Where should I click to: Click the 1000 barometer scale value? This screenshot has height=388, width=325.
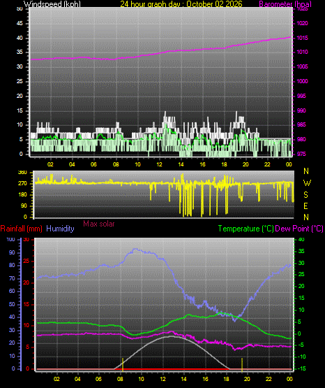point(302,81)
